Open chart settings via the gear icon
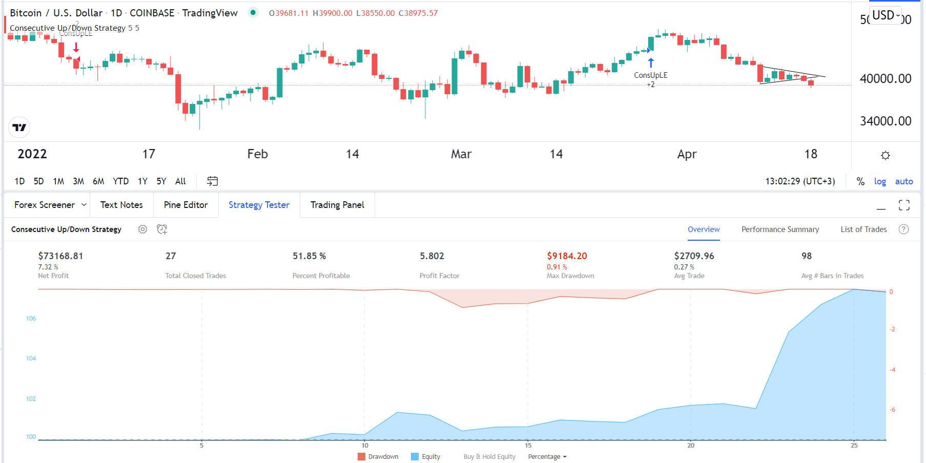926x463 pixels. pos(885,155)
